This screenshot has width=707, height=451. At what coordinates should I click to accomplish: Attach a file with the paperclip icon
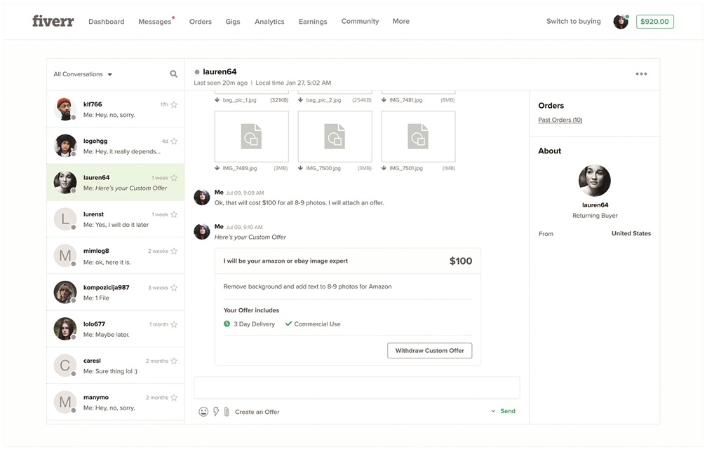(x=227, y=412)
